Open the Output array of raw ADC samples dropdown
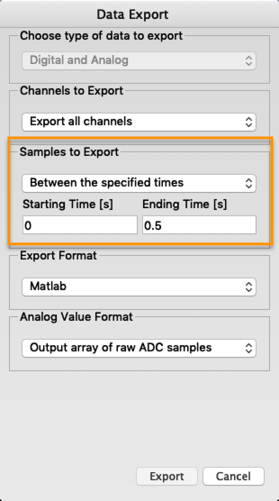Viewport: 279px width, 501px height. (x=139, y=348)
